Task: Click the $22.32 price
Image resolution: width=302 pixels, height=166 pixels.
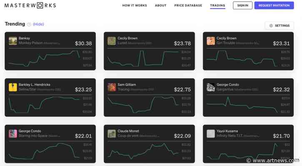Action: (281, 89)
